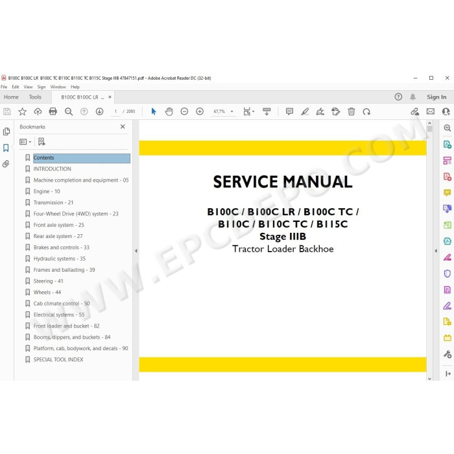Screen dimensions: 454x454
Task: Open the Sign fill tool
Action: [x=320, y=112]
